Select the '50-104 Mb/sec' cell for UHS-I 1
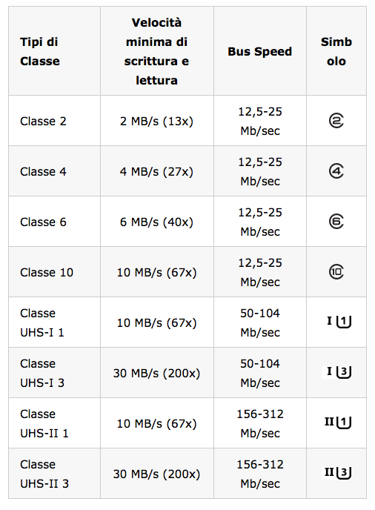375x510 pixels. click(260, 322)
